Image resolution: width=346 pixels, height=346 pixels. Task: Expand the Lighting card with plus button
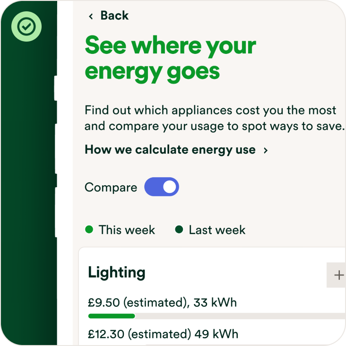point(338,275)
